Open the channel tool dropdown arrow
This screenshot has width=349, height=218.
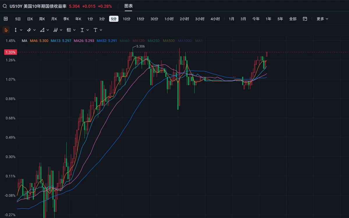coord(35,30)
